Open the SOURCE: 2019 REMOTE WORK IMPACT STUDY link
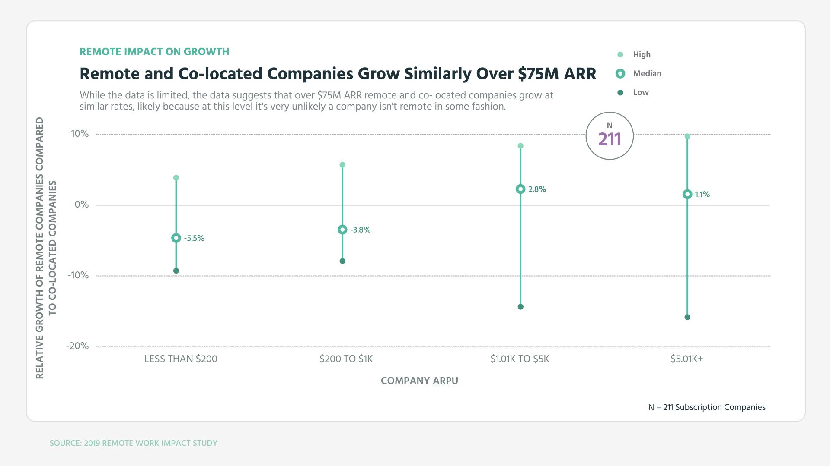This screenshot has width=830, height=466. (x=133, y=443)
